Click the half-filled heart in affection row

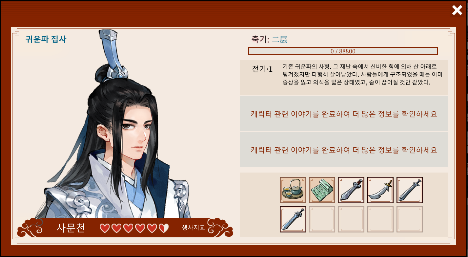coord(164,228)
